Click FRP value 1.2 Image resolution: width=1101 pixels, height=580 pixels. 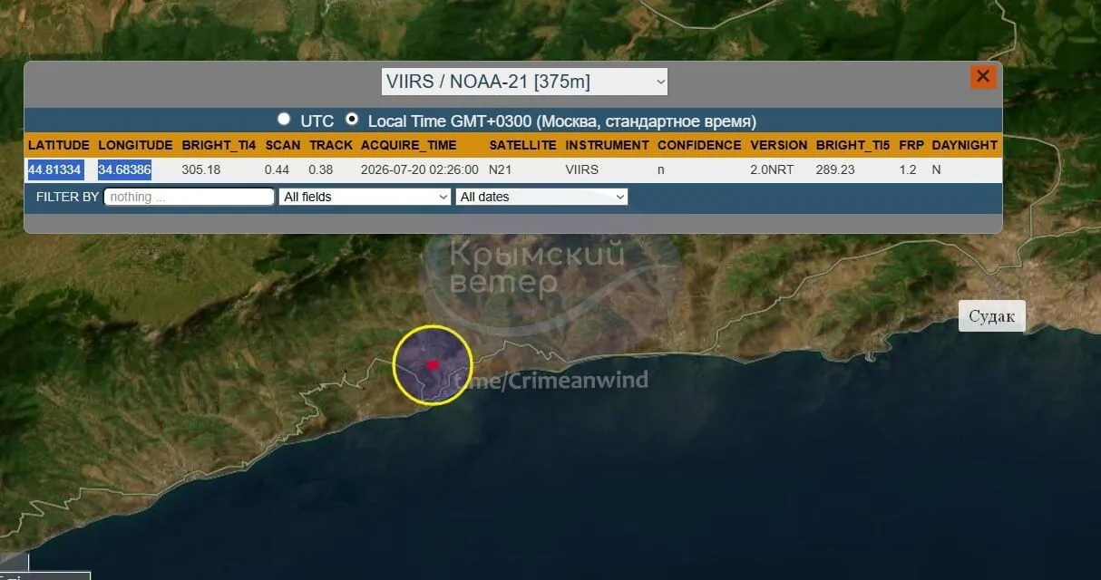click(908, 169)
